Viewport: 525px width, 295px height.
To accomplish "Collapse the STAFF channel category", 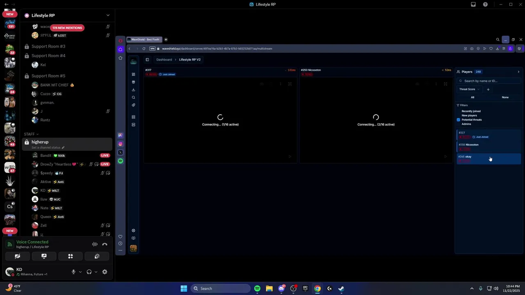I will click(x=31, y=134).
